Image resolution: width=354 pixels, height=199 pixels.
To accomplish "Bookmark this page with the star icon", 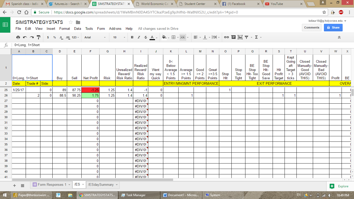I will 324,12.
